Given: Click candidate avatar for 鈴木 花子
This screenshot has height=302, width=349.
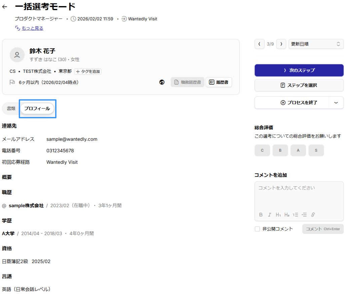Looking at the screenshot, I should (x=17, y=55).
